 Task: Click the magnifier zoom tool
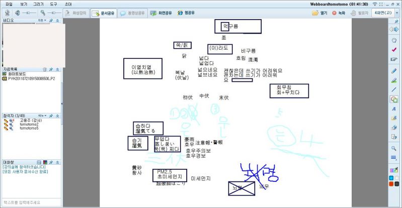[394, 148]
